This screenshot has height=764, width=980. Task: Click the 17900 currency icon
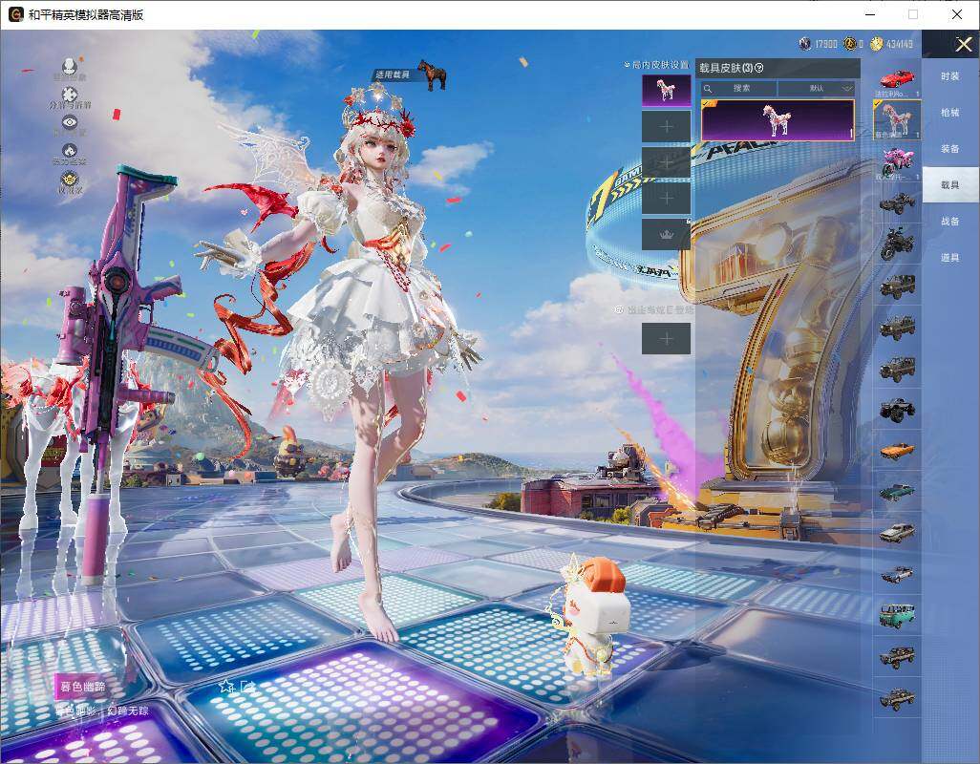pos(805,44)
